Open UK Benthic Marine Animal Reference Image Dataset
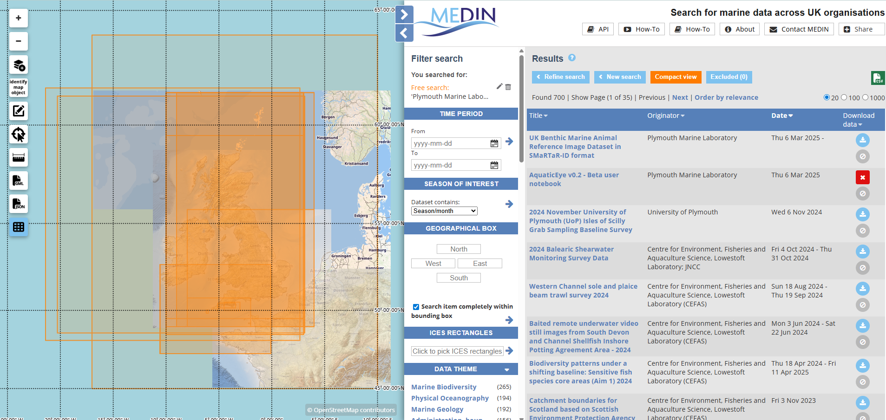 tap(575, 147)
